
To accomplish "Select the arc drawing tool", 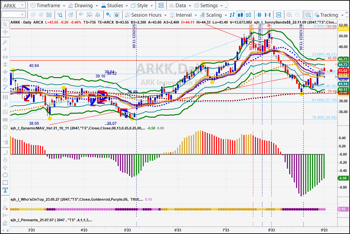I will [x=5, y=152].
